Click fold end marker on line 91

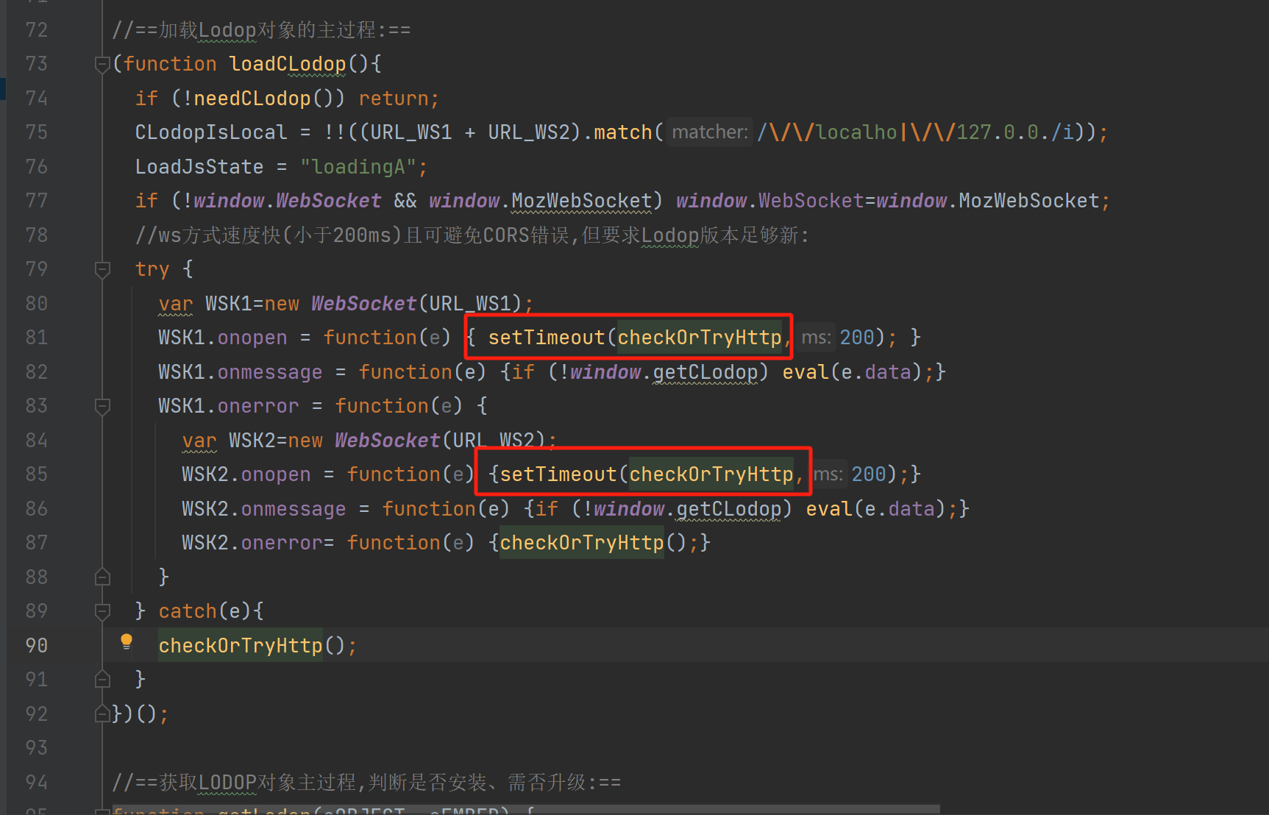[x=102, y=680]
